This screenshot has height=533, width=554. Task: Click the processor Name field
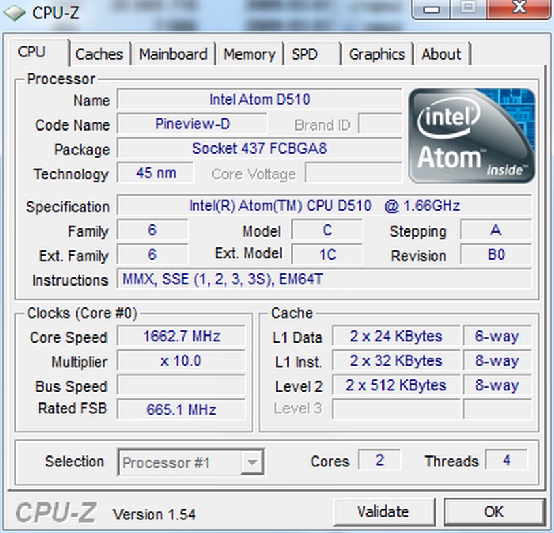[x=259, y=99]
